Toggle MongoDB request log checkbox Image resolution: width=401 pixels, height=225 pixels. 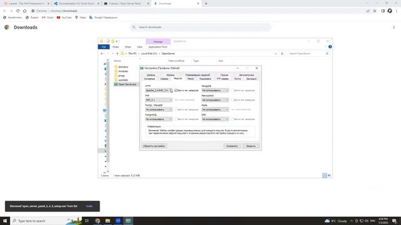232,90
